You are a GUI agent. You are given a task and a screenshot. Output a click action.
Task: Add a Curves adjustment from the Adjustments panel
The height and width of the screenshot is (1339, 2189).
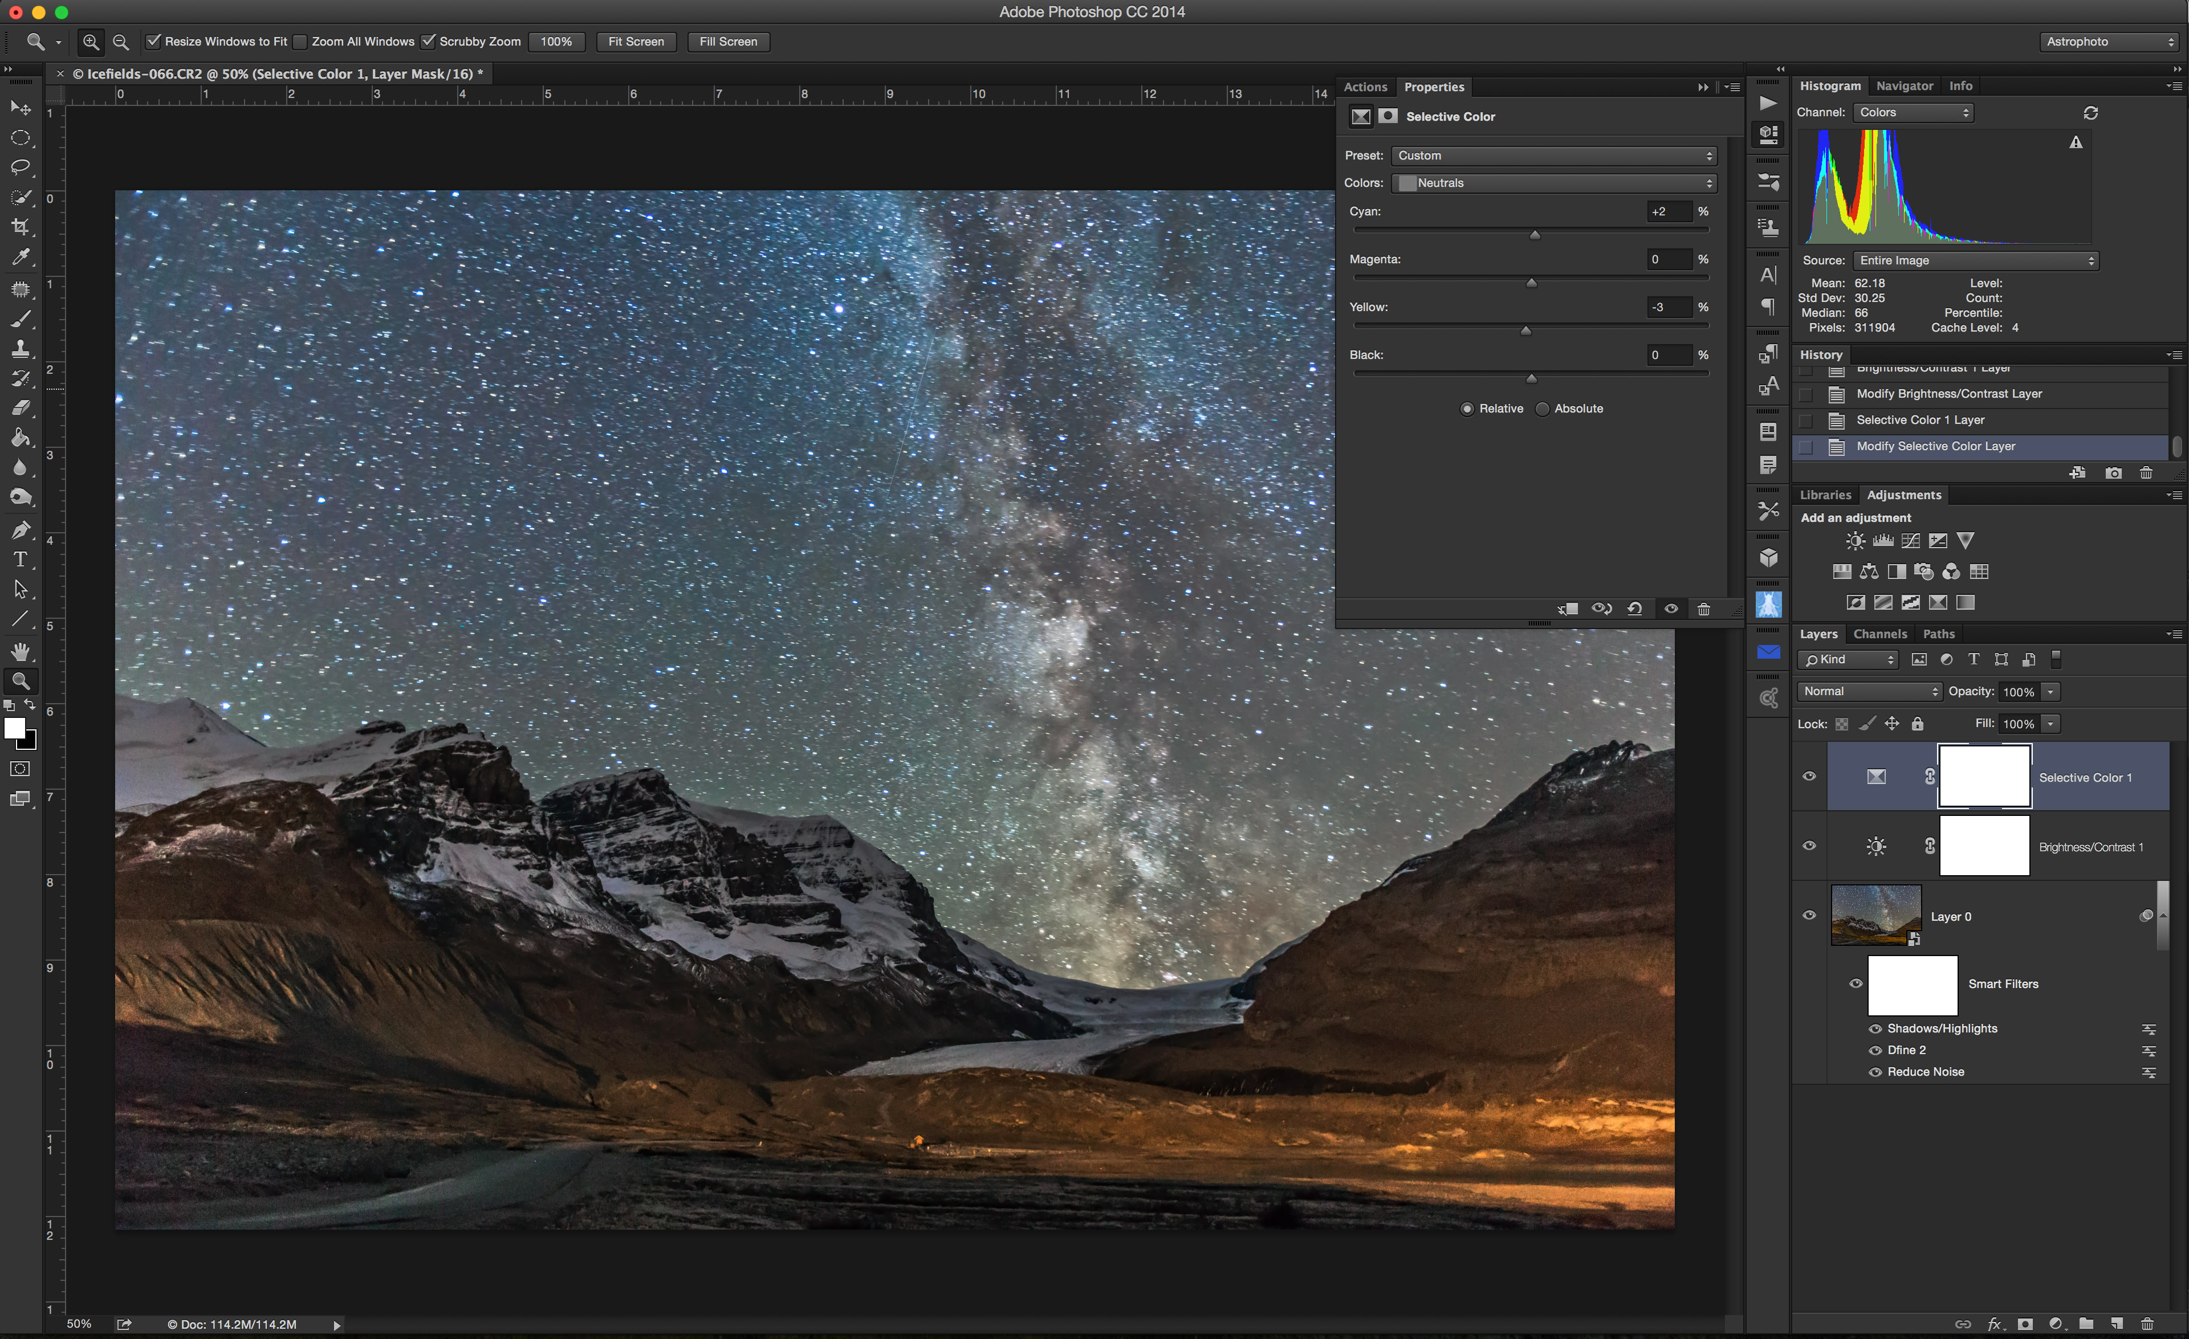1910,541
